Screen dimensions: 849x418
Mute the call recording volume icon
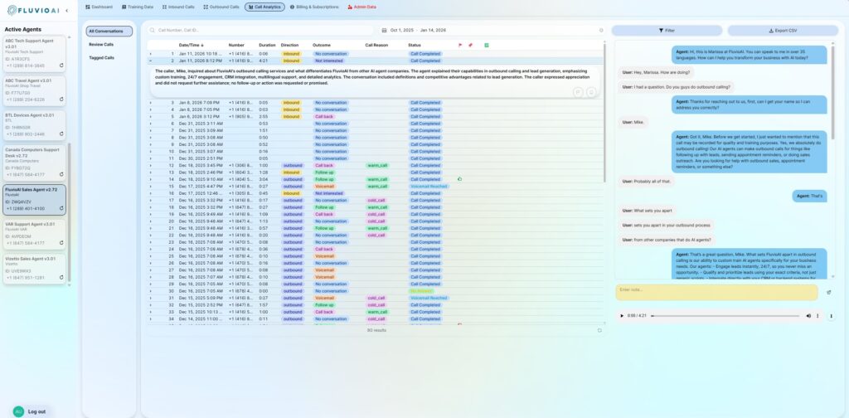808,315
